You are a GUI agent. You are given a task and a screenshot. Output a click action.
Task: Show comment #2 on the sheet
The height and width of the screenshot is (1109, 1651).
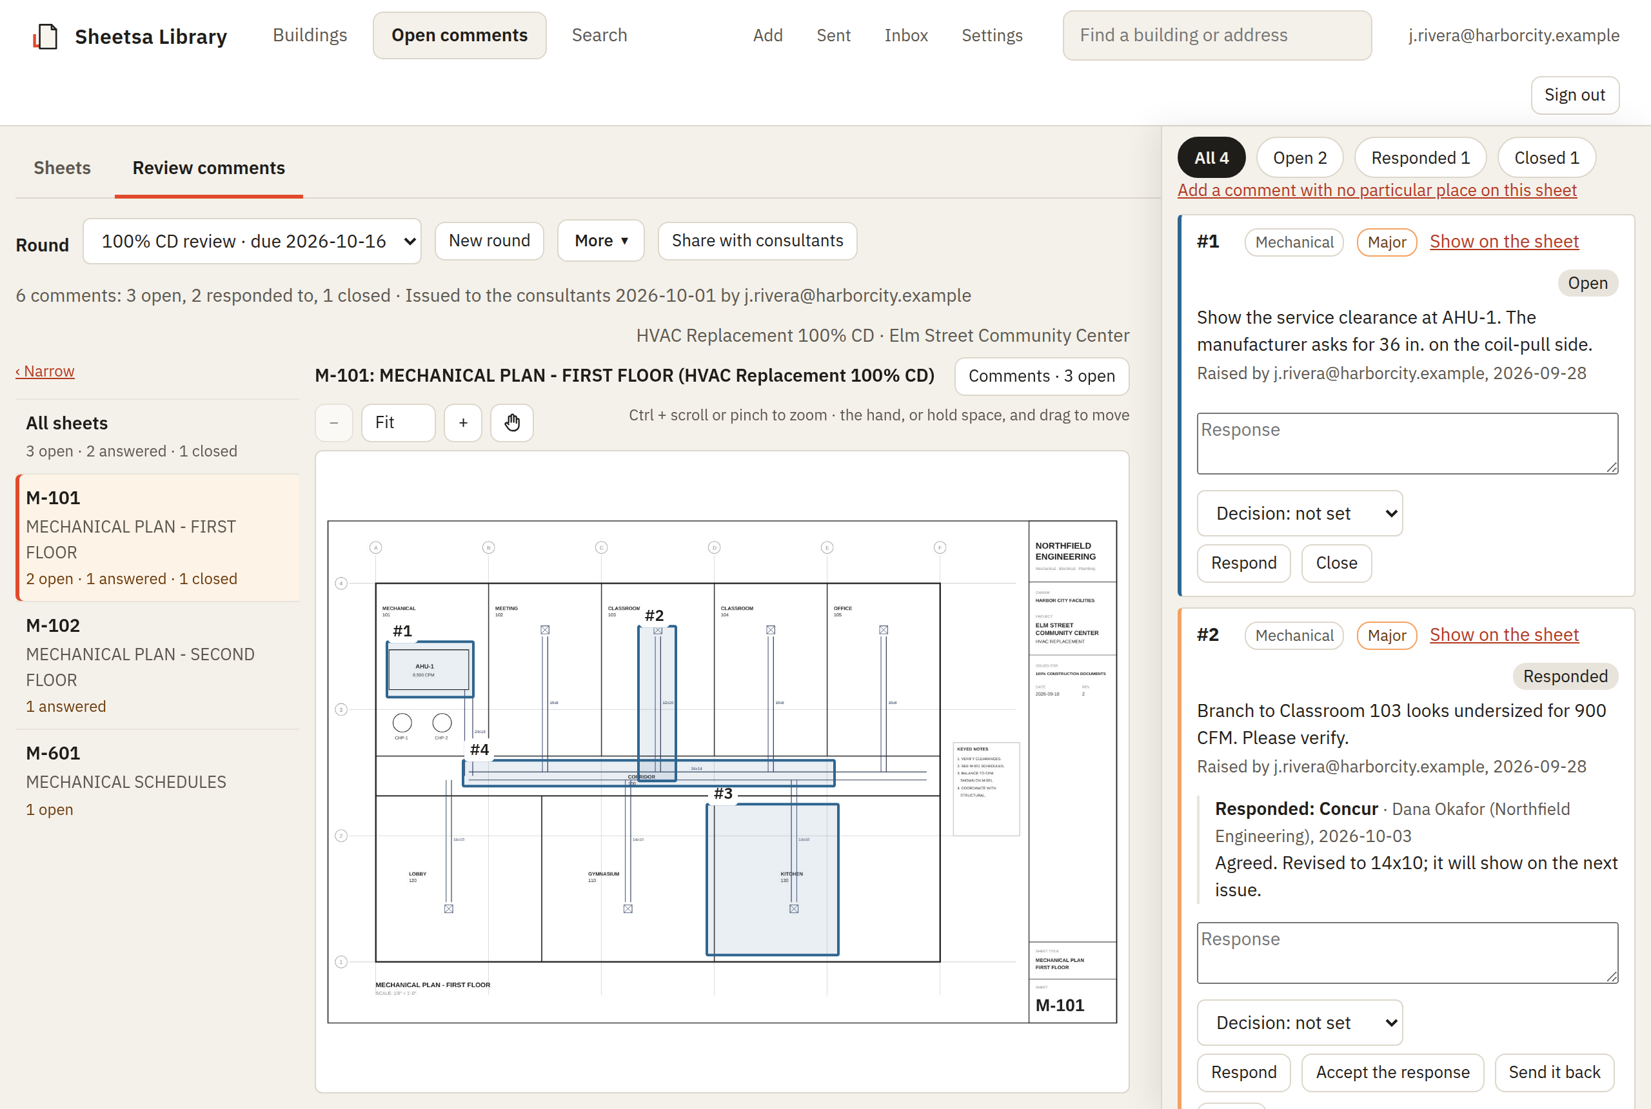tap(1504, 634)
